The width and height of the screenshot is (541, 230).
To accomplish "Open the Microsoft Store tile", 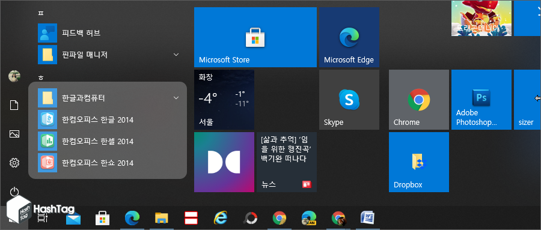I will coord(255,37).
